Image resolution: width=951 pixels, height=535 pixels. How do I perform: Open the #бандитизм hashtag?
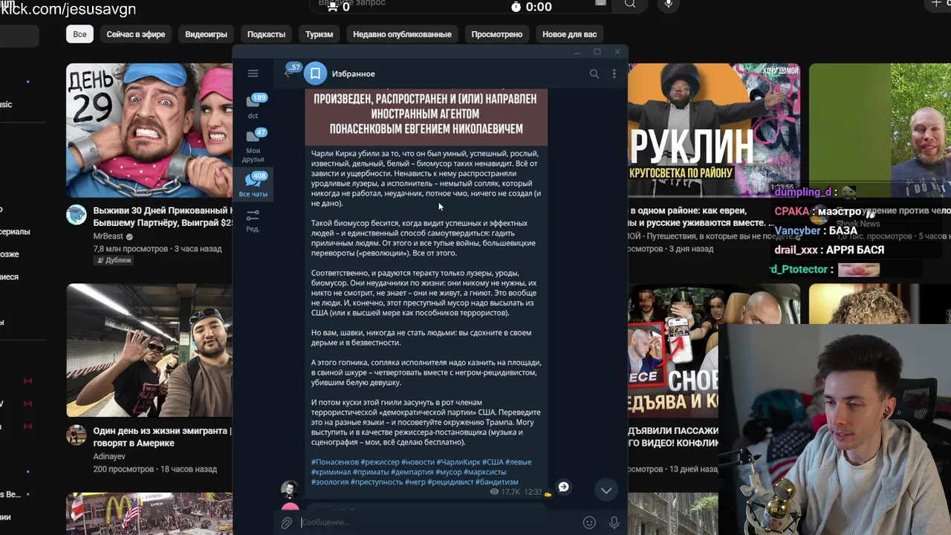coord(498,482)
